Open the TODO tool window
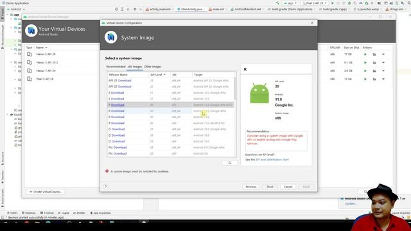This screenshot has width=411, height=231. click(12, 213)
